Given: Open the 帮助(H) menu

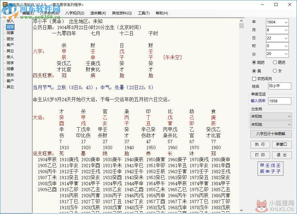Looking at the screenshot, I should (x=161, y=13).
